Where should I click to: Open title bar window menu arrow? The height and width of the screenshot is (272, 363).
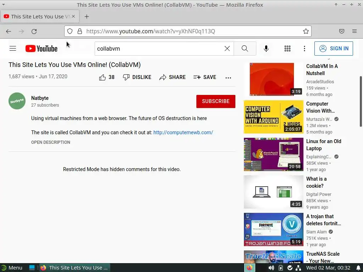point(4,4)
